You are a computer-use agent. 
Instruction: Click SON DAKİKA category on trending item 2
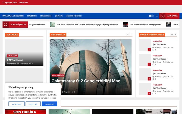coord(157,56)
